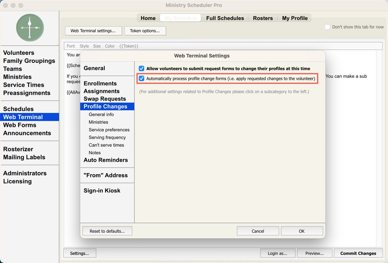
Task: Select Serving frequency subcategory
Action: click(x=107, y=137)
